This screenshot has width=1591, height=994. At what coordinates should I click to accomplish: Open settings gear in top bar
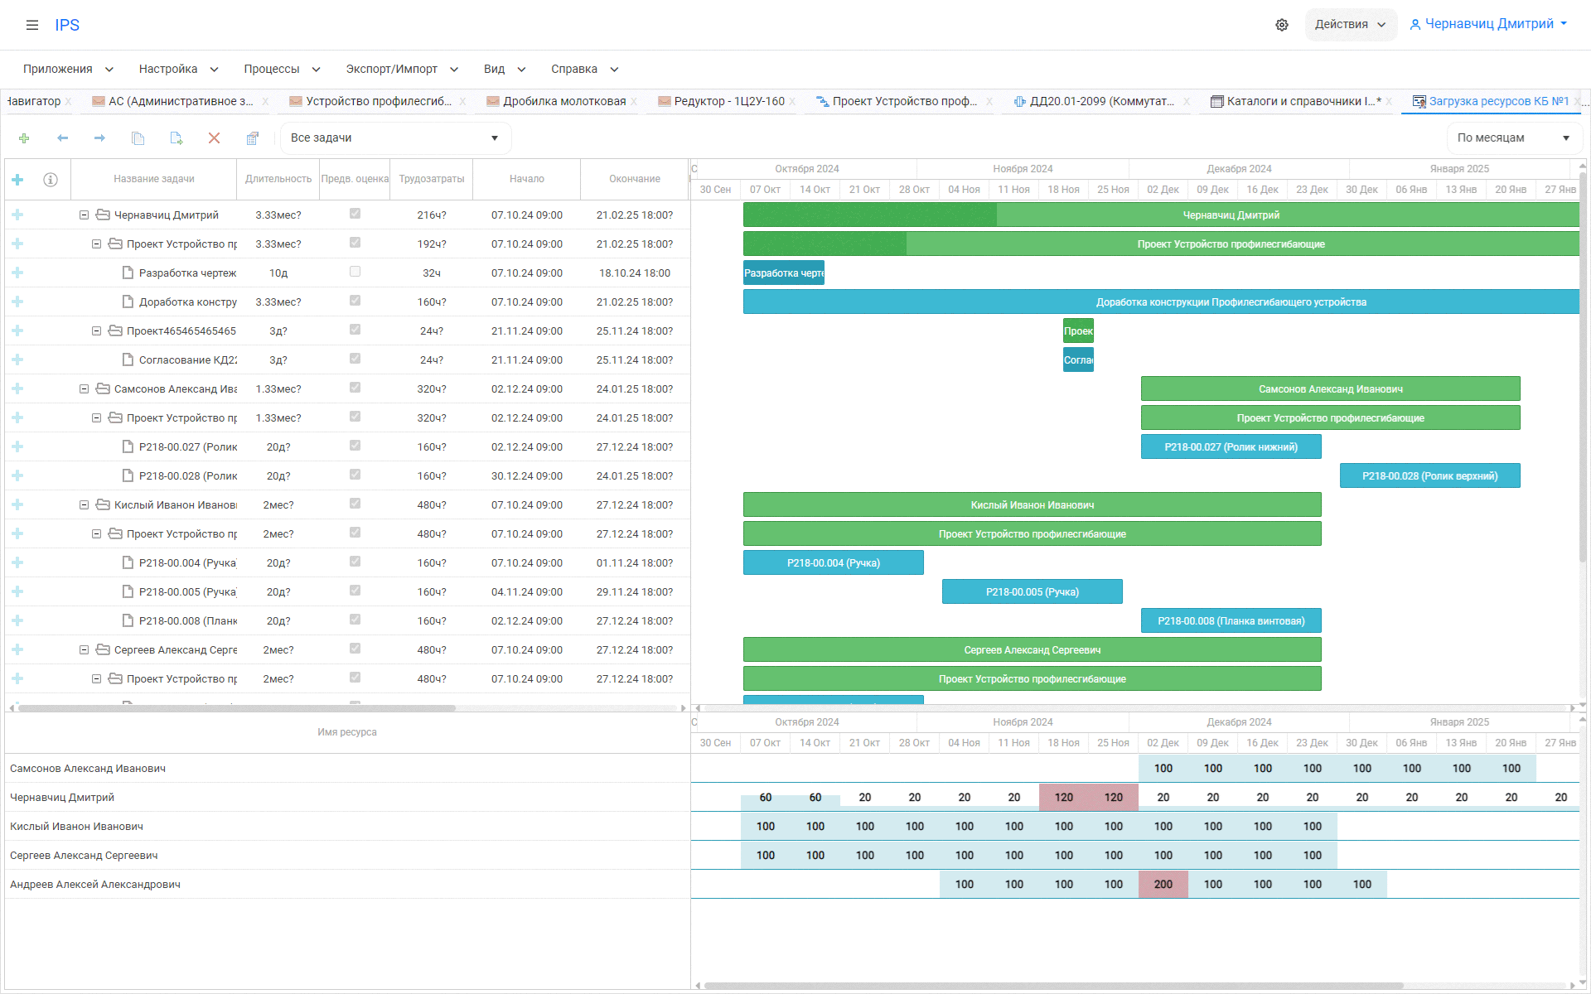[1281, 25]
